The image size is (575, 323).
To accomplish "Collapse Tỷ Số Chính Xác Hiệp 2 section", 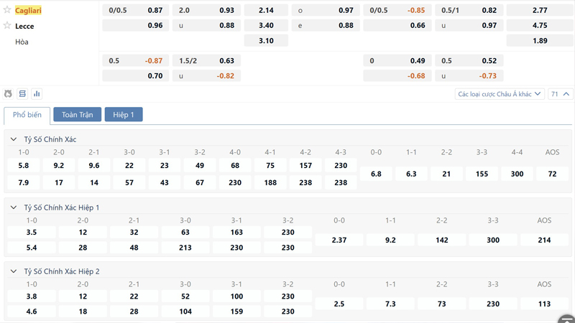I will [14, 271].
